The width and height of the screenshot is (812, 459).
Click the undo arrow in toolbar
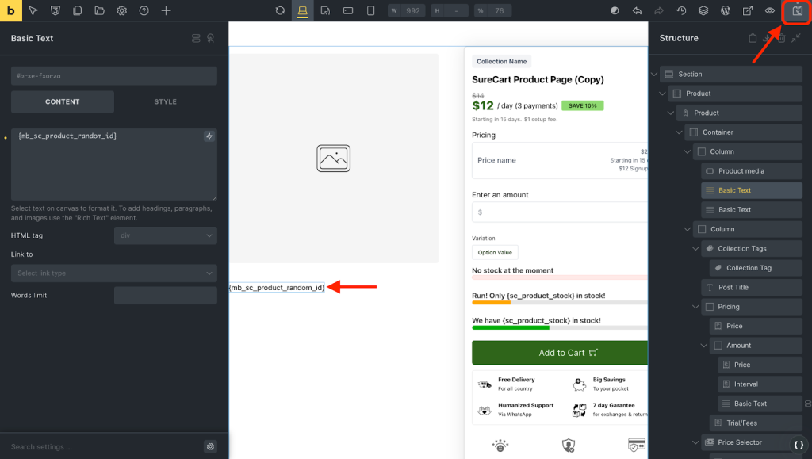tap(637, 11)
